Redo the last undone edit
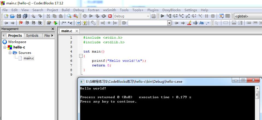The height and width of the screenshot is (120, 262). [40, 16]
